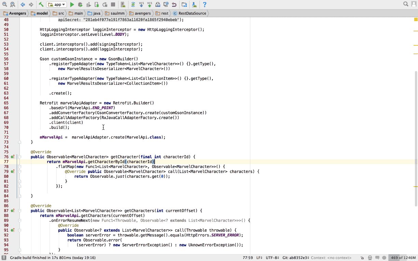The height and width of the screenshot is (261, 418).
Task: Click the fold end marker on line 84
Action: click(x=20, y=196)
